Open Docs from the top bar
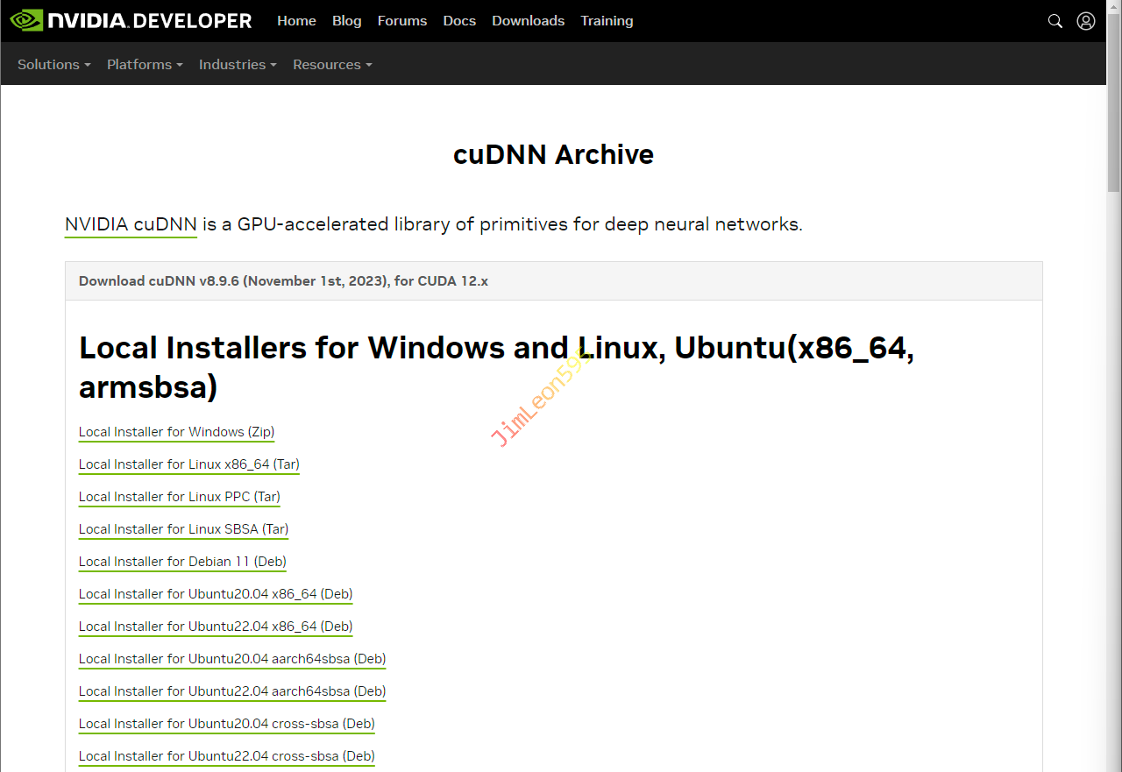 pyautogui.click(x=459, y=21)
